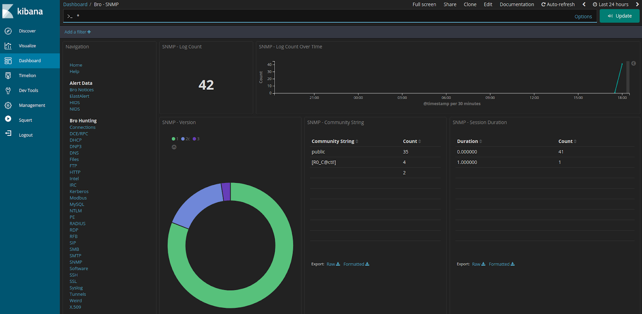The height and width of the screenshot is (314, 642).
Task: Open Bro Notices link
Action: (x=81, y=90)
